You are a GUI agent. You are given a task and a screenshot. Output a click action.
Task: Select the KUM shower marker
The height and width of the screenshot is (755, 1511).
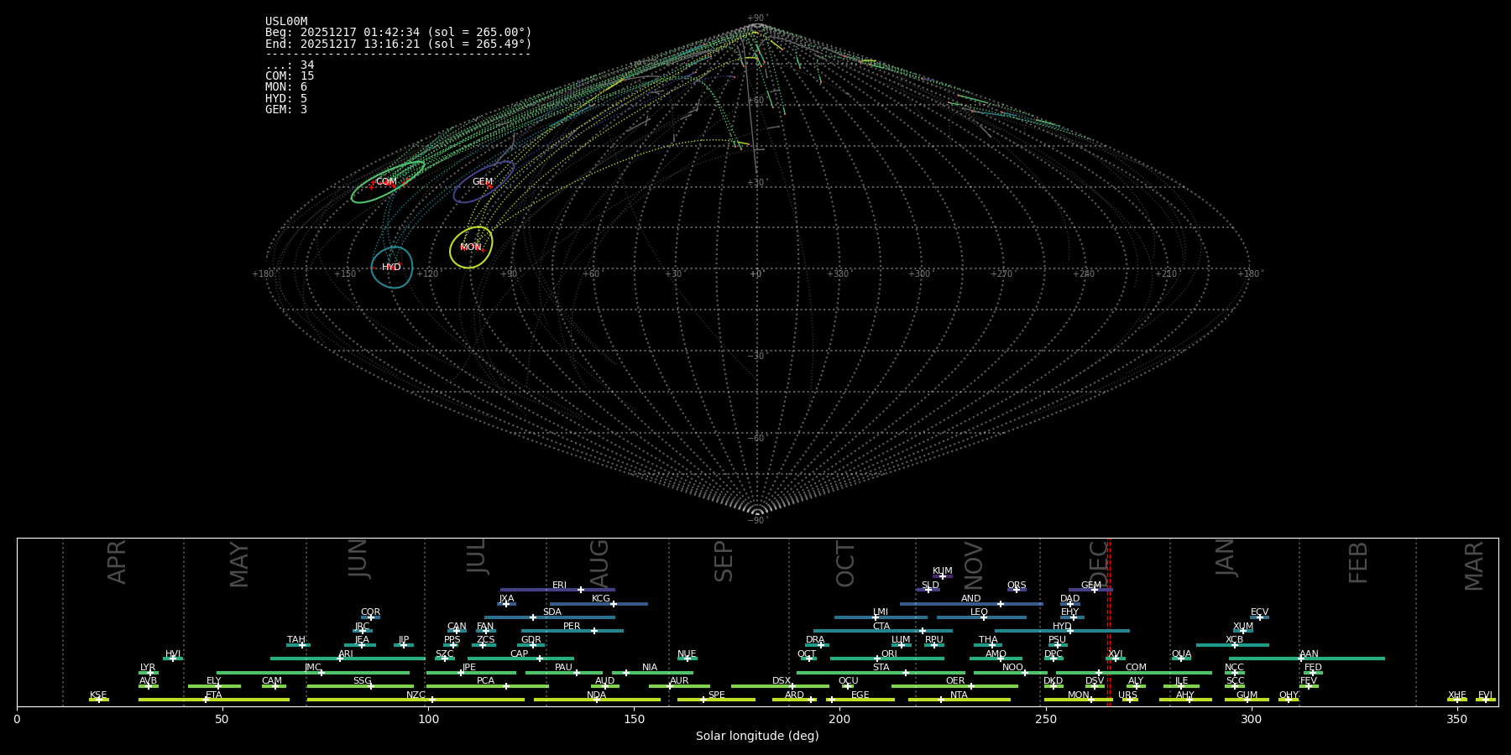click(943, 576)
